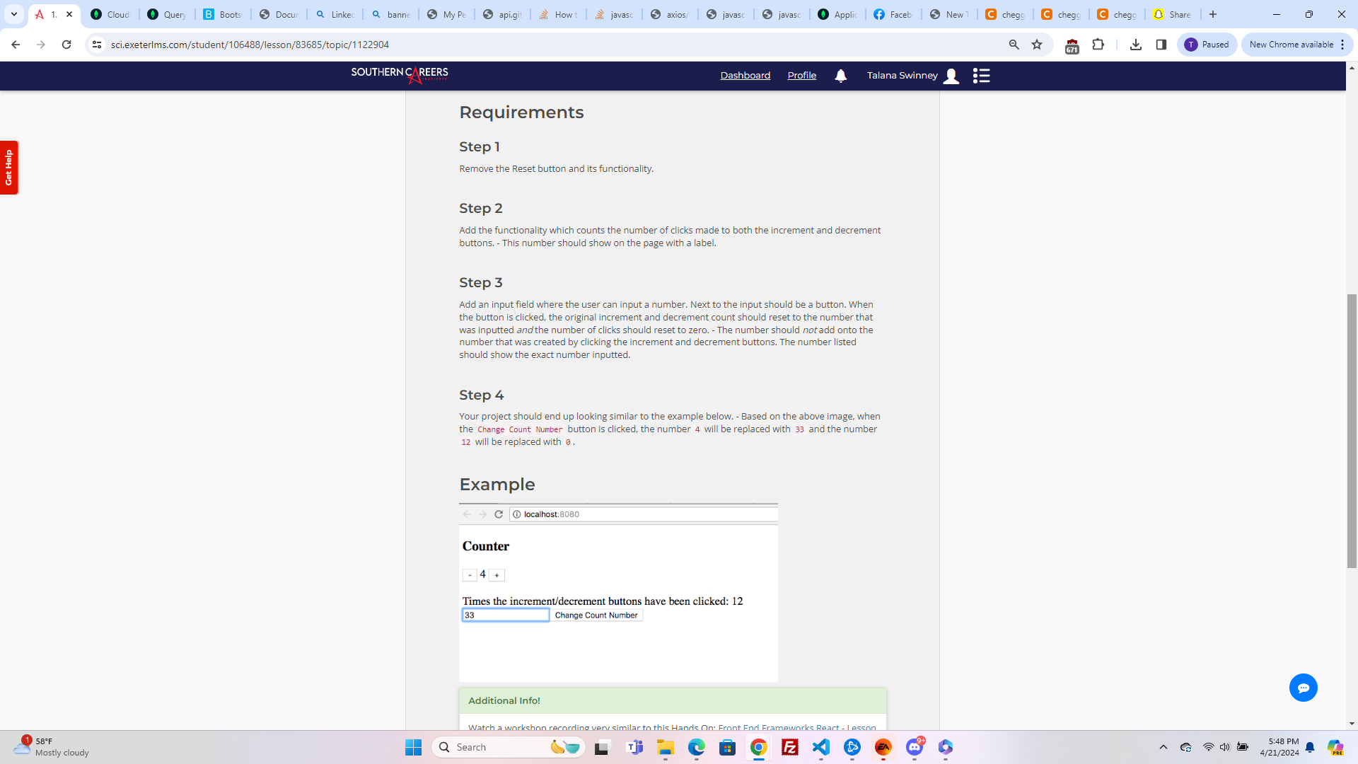This screenshot has height=764, width=1358.
Task: Click the Southern Careers logo
Action: (x=400, y=74)
